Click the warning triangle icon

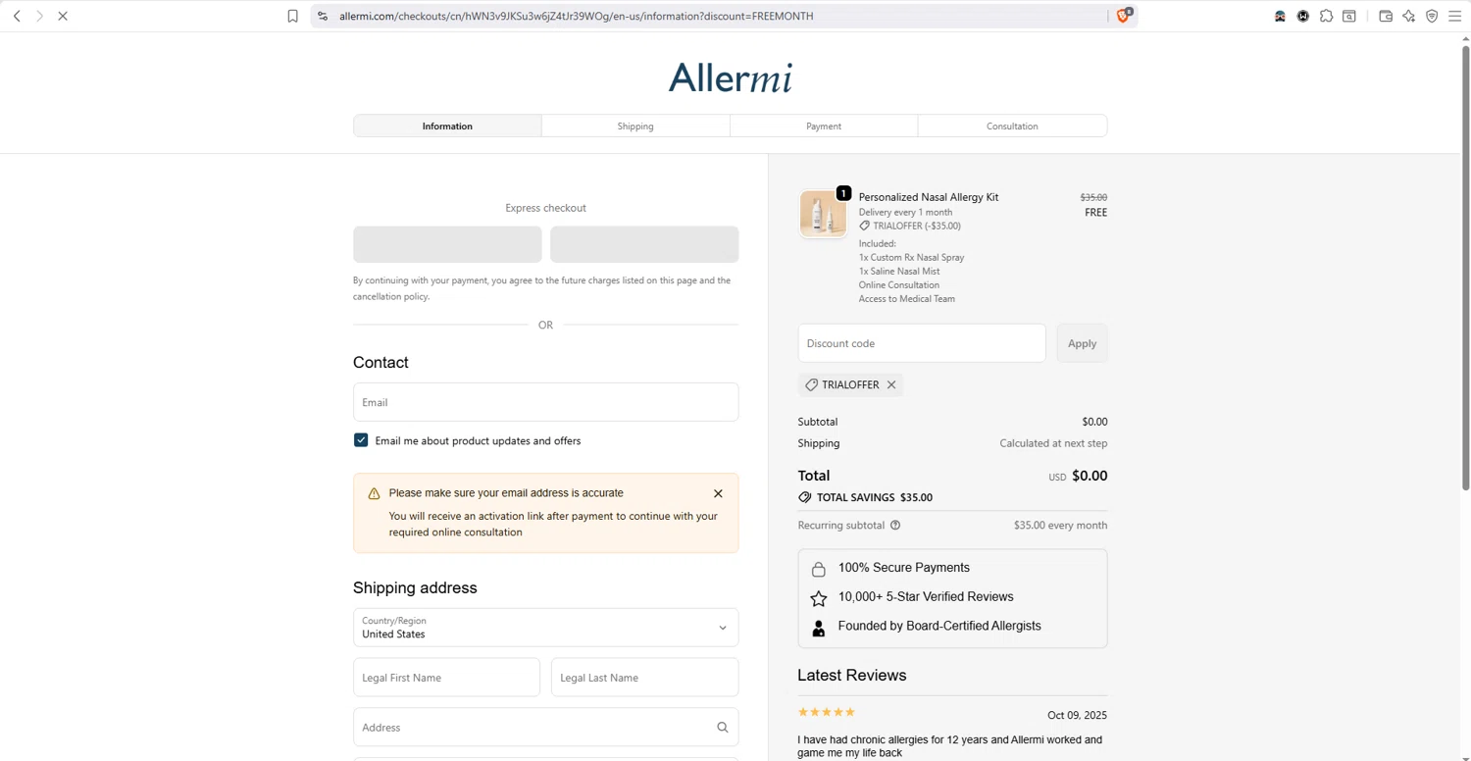point(374,494)
